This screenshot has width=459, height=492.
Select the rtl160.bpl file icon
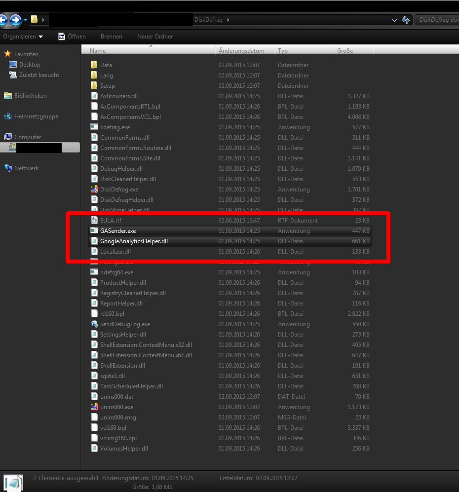tap(94, 313)
